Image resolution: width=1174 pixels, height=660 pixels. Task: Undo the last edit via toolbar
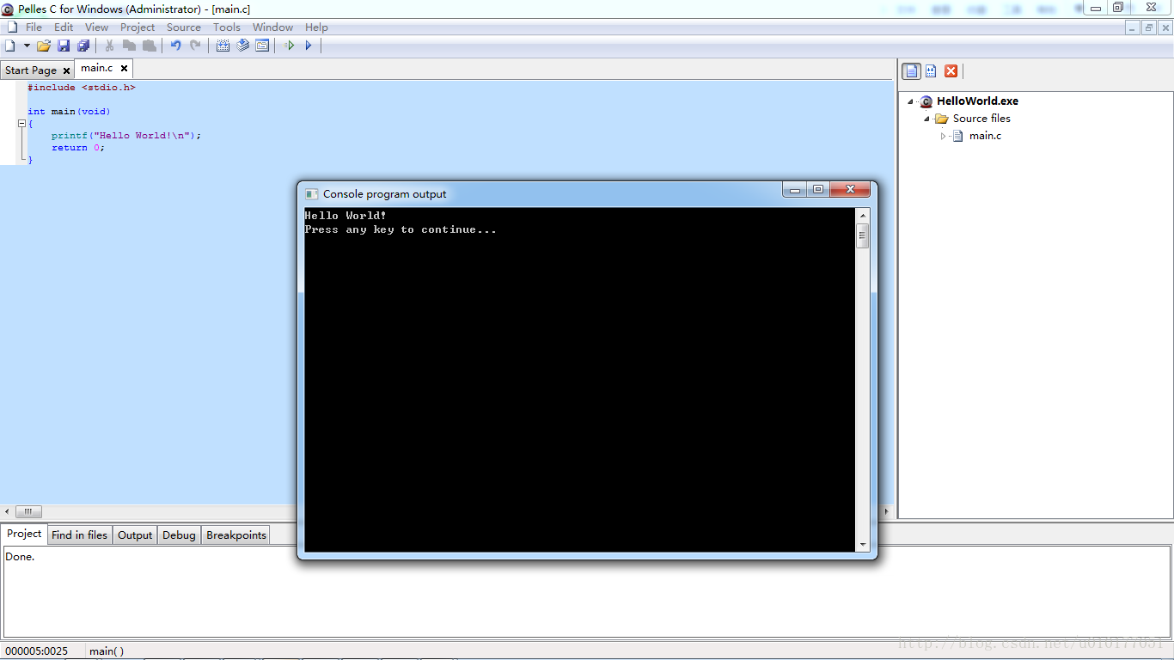point(175,46)
